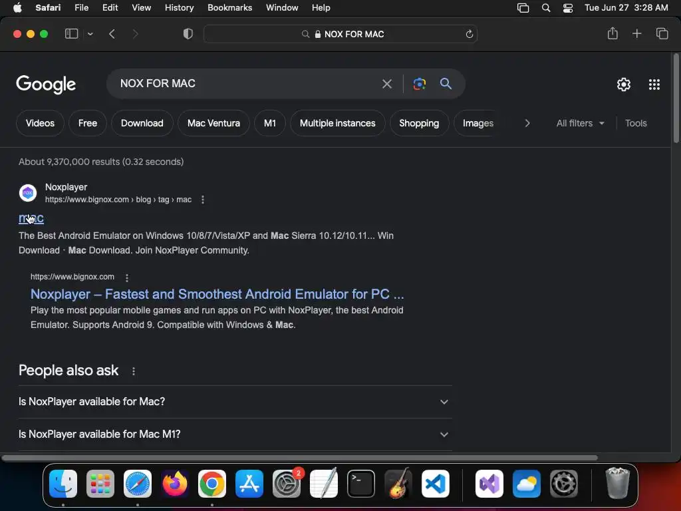
Task: Open the Weather app in the Dock
Action: pos(527,483)
